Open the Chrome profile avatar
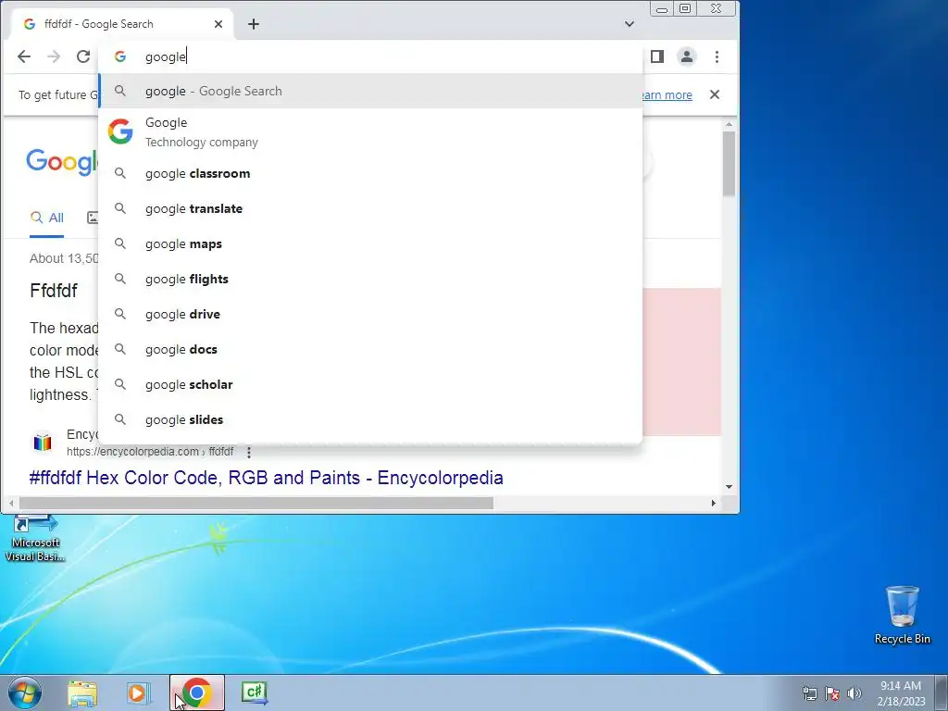The width and height of the screenshot is (948, 711). tap(687, 56)
